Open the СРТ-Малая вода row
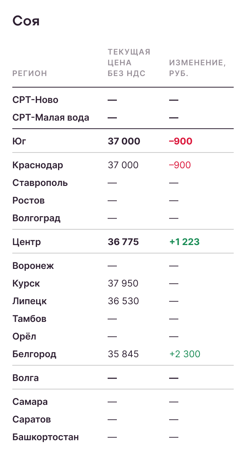Image resolution: width=246 pixels, height=464 pixels. [x=51, y=118]
